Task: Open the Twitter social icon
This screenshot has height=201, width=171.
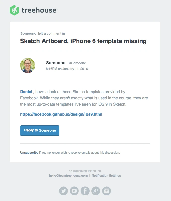Action: pyautogui.click(x=64, y=191)
